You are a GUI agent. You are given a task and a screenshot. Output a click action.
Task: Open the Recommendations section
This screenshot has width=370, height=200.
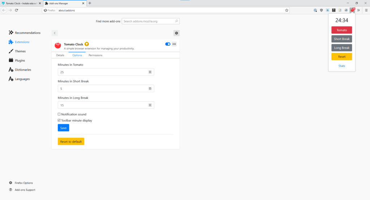tap(25, 33)
